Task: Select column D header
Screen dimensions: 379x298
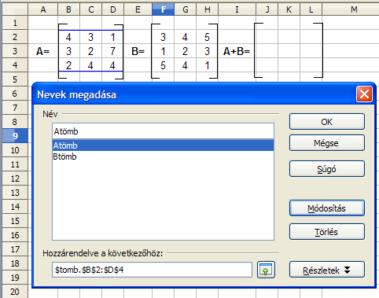Action: [x=112, y=9]
